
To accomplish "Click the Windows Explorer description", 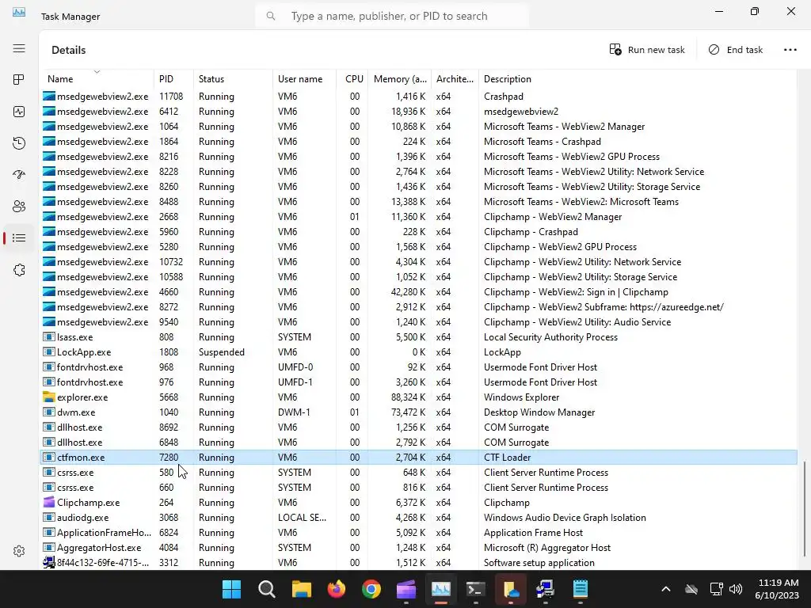I will click(521, 397).
